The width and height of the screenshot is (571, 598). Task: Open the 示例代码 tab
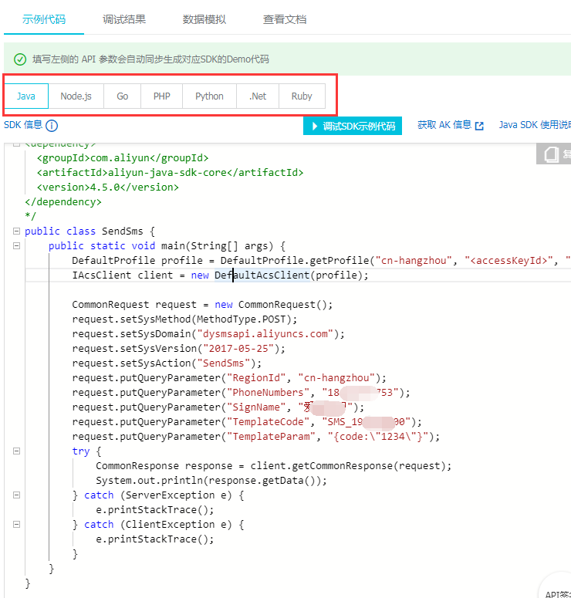(44, 19)
